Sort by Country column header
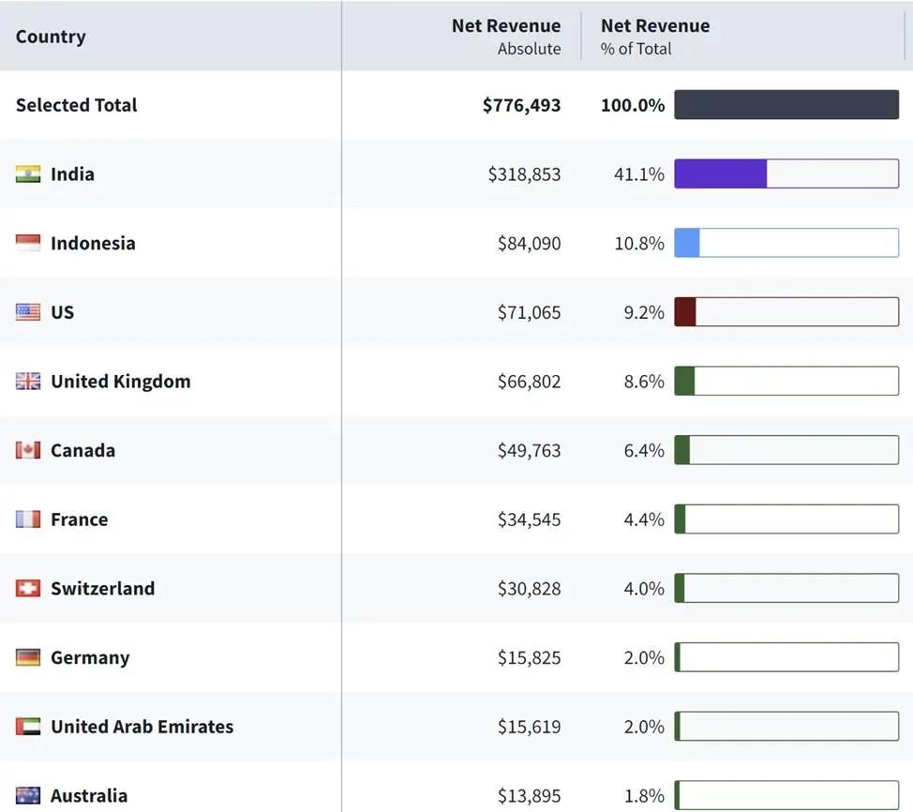 [x=51, y=37]
